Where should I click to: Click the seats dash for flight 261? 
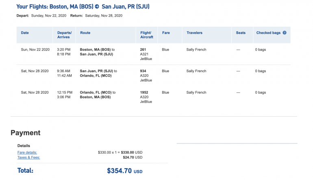click(238, 50)
